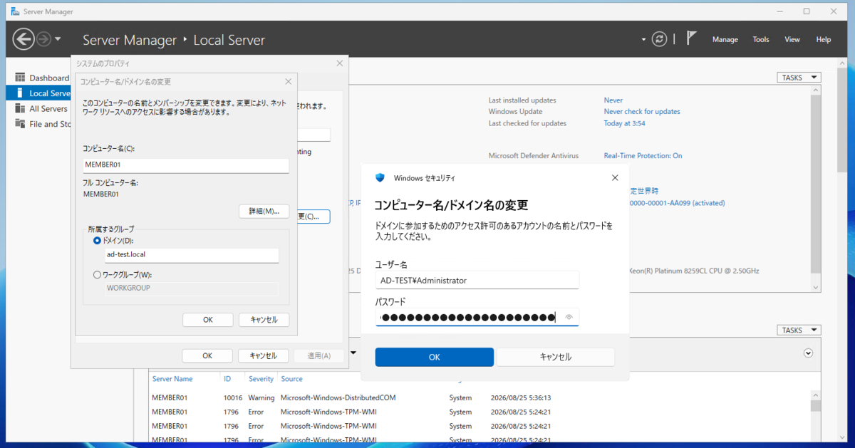Click the Dashboard icon in sidebar
Viewport: 855px width, 448px height.
[x=20, y=78]
